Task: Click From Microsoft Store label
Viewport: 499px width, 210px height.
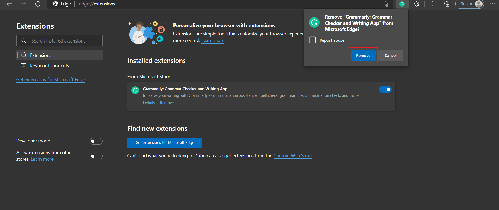Action: [149, 77]
